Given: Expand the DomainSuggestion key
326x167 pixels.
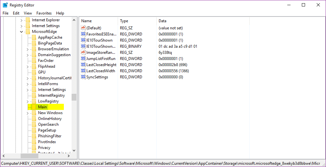Looking at the screenshot, I should 28,55.
